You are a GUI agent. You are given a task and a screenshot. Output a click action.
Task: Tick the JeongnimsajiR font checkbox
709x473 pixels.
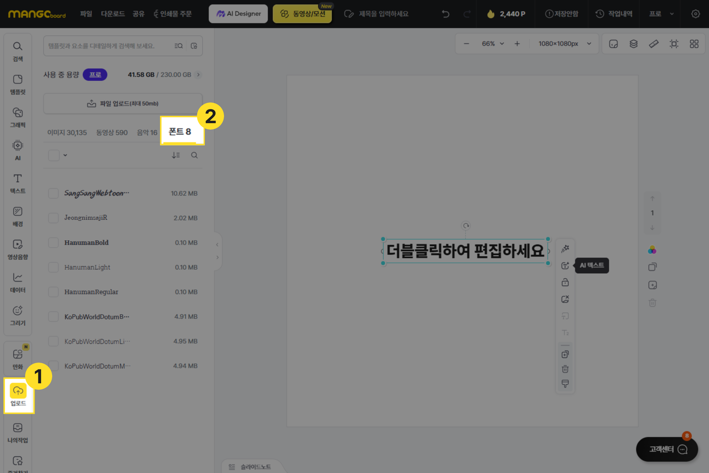tap(54, 218)
